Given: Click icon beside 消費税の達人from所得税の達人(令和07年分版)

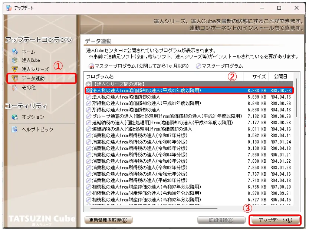Looking at the screenshot, I should point(89,136).
